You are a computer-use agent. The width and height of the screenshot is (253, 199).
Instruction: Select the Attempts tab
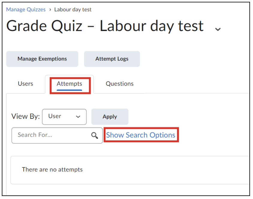tap(69, 84)
